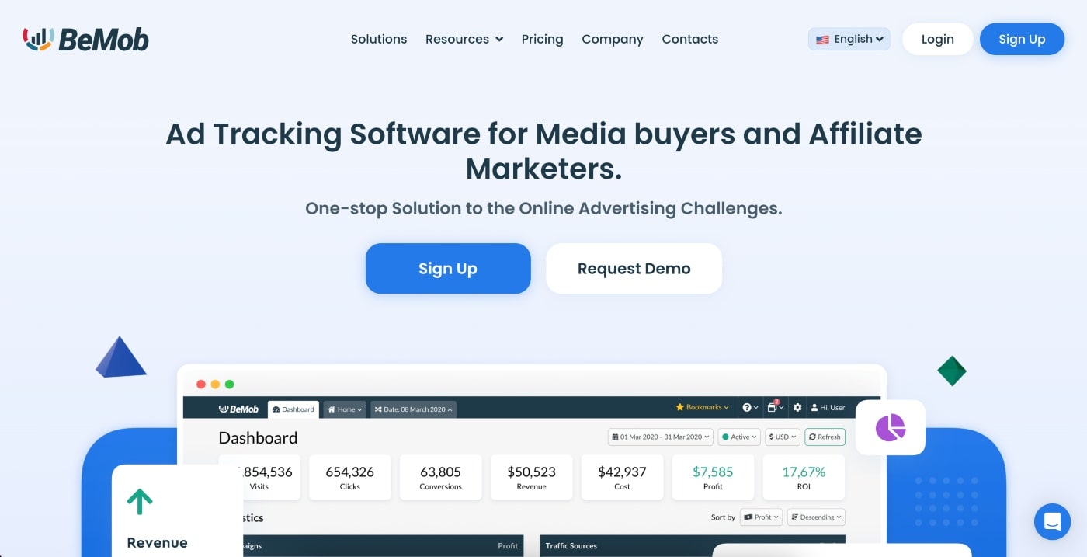
Task: Expand Date: 08 March 2020 dropdown
Action: click(x=413, y=409)
